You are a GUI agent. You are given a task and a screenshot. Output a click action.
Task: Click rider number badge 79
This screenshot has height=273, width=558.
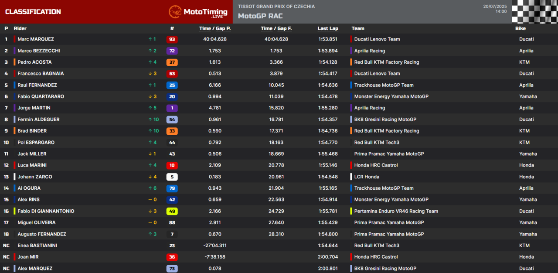click(172, 188)
